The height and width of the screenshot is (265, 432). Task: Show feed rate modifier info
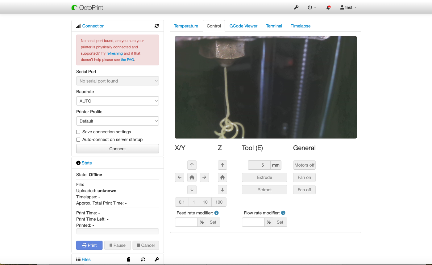tap(217, 213)
